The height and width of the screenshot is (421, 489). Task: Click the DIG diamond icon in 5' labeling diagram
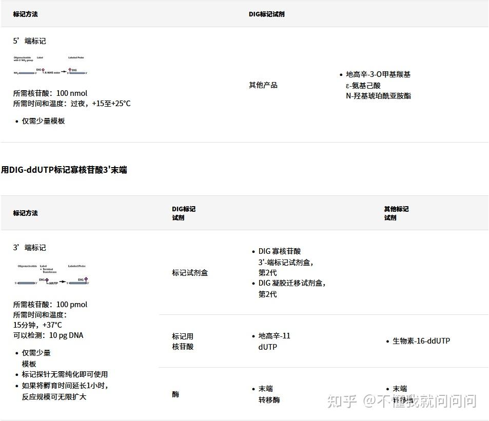43,69
